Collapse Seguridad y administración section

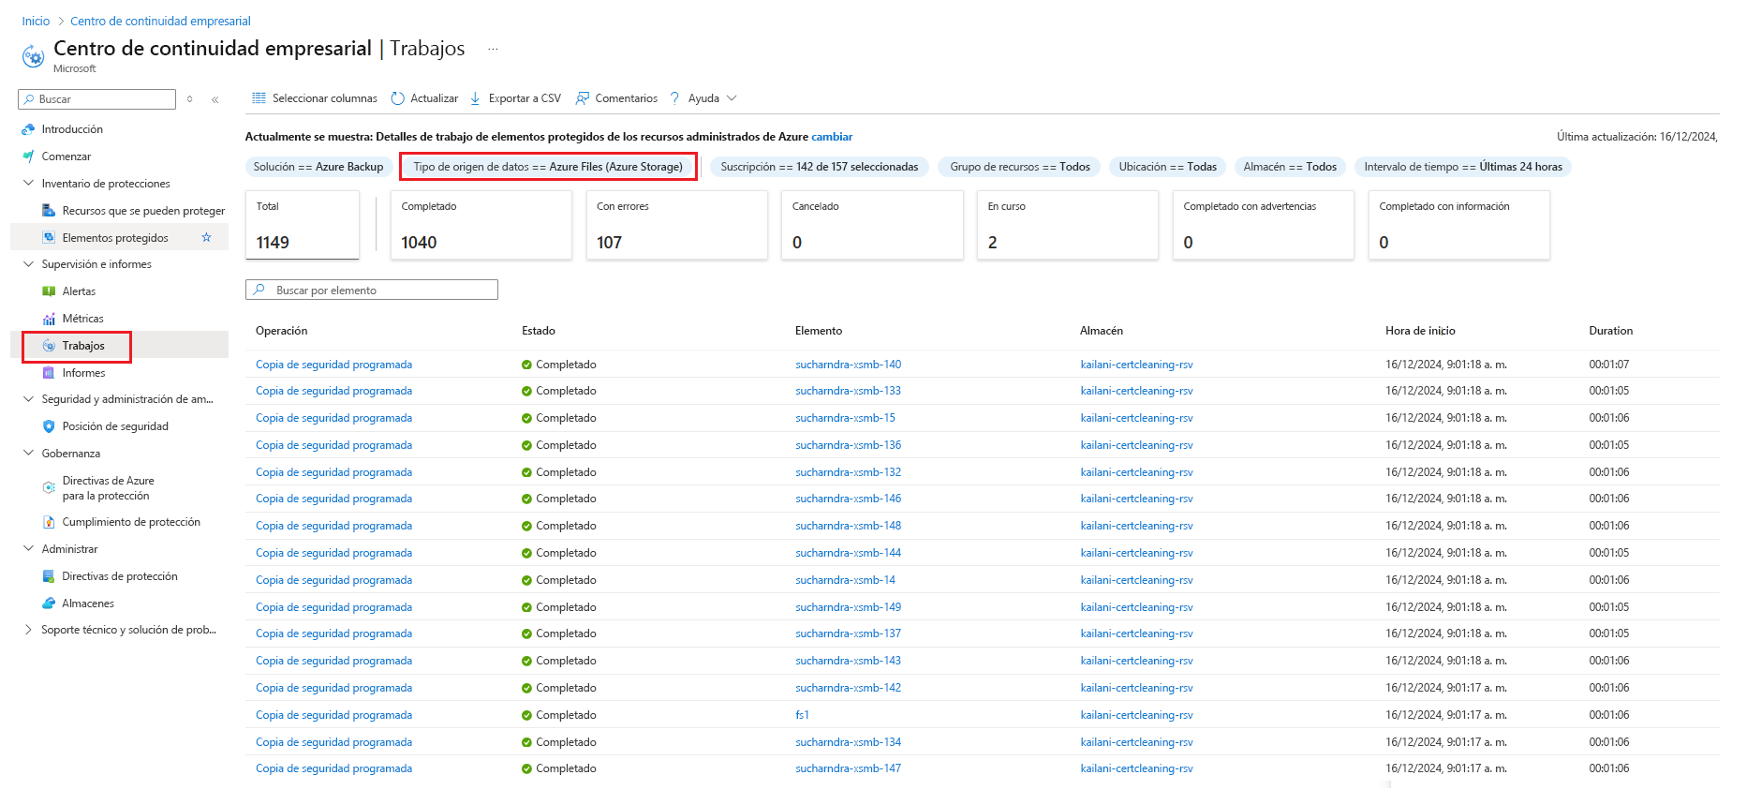point(28,399)
